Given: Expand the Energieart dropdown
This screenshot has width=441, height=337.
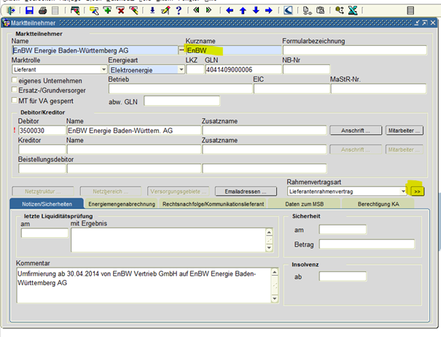Looking at the screenshot, I should [181, 69].
